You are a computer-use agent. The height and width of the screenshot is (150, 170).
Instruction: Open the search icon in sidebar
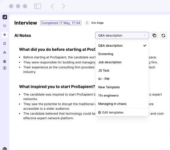pos(5,26)
